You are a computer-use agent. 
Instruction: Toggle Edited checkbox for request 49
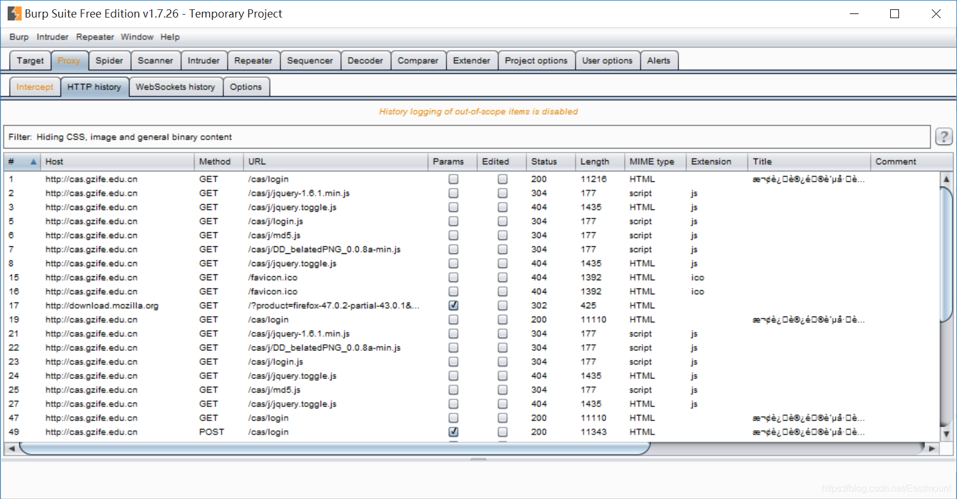[x=503, y=432]
